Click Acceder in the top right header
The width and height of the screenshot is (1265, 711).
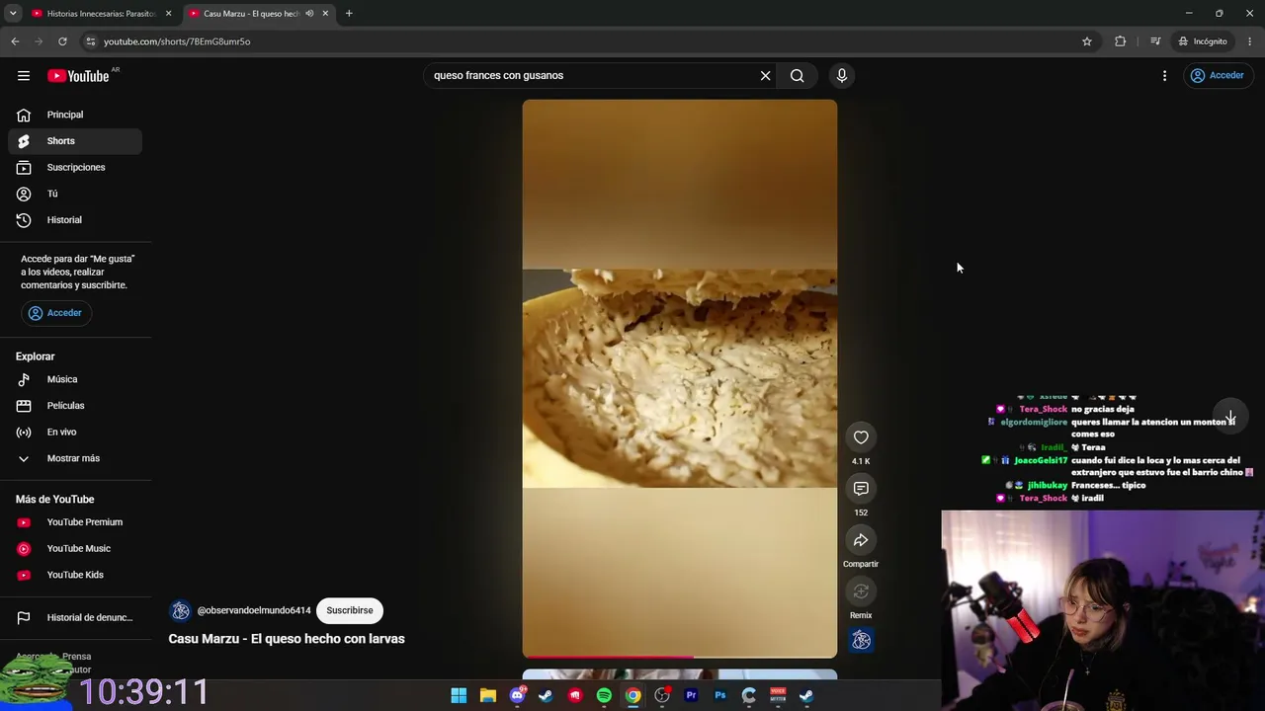point(1217,76)
